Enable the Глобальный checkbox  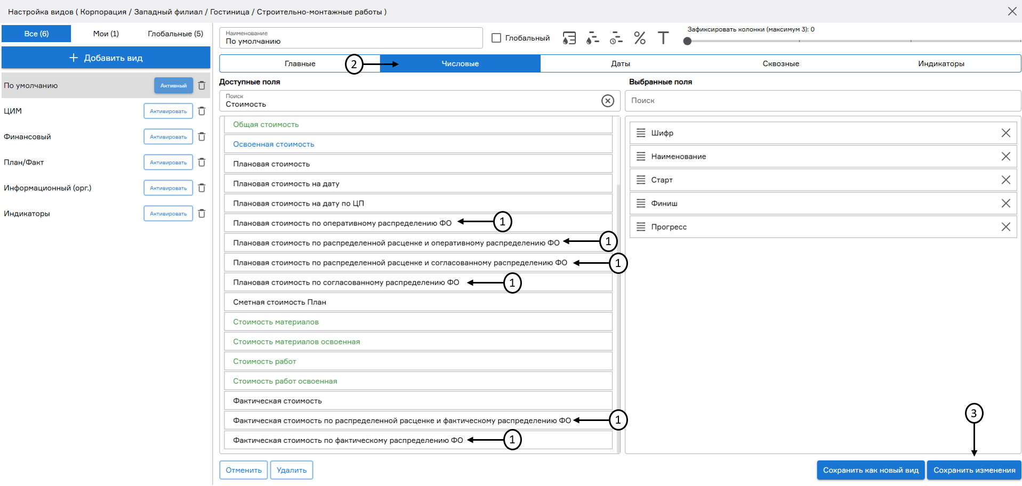point(496,38)
